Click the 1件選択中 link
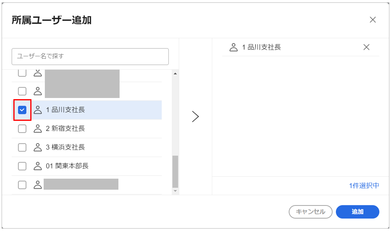The image size is (391, 231). pyautogui.click(x=364, y=186)
